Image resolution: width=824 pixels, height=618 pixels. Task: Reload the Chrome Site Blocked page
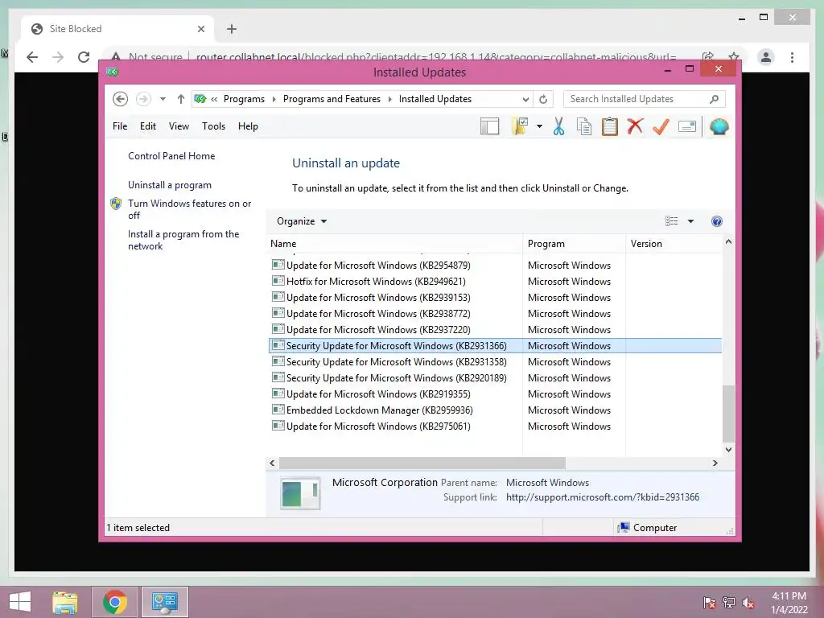pyautogui.click(x=84, y=57)
